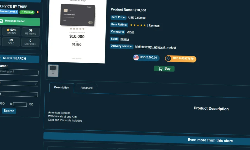Focus the 'looking for?' name input

(19, 72)
